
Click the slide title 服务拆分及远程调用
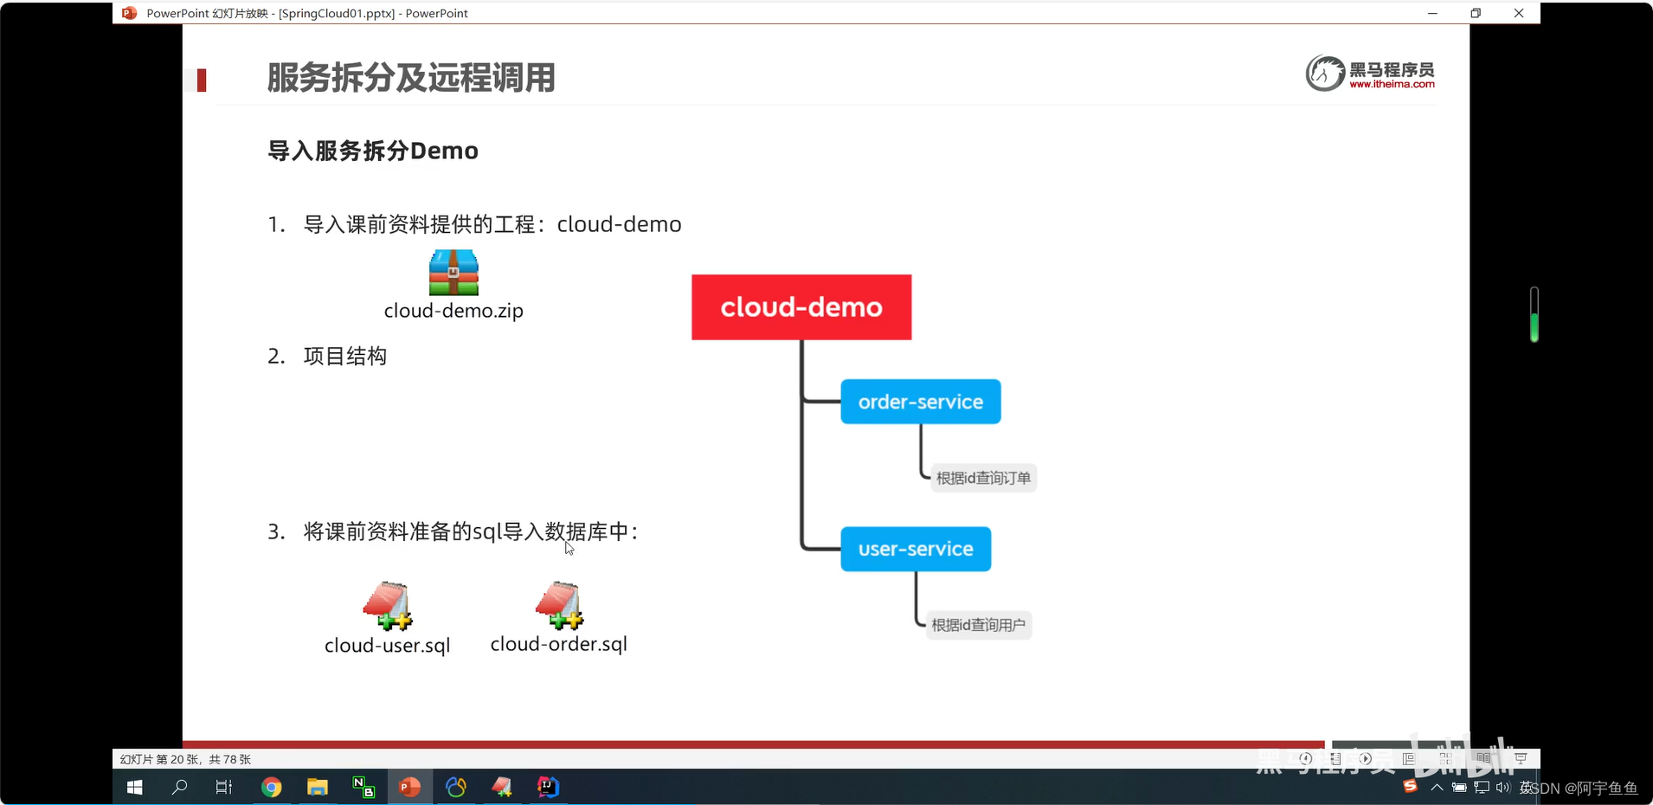[x=411, y=78]
